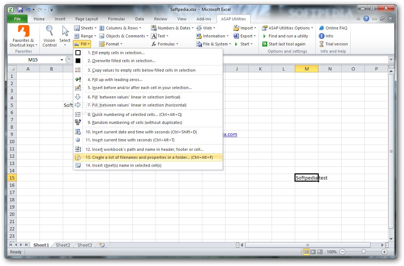Image resolution: width=404 pixels, height=266 pixels.
Task: Expand the Import dropdown
Action: pos(245,28)
